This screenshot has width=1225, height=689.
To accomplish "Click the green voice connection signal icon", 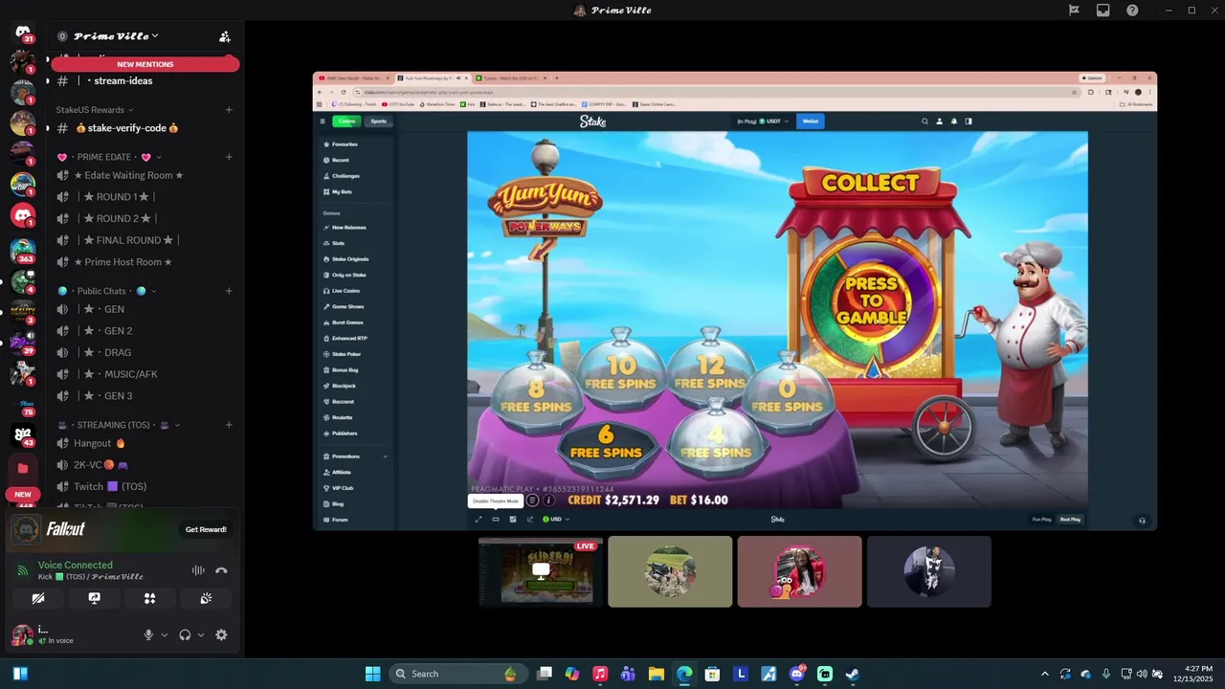I will pyautogui.click(x=23, y=570).
